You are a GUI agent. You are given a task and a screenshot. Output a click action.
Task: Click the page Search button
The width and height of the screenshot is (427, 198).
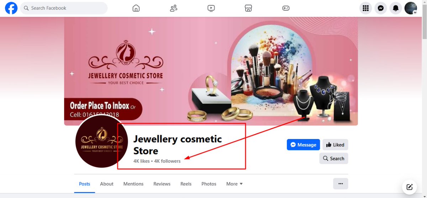pyautogui.click(x=333, y=159)
